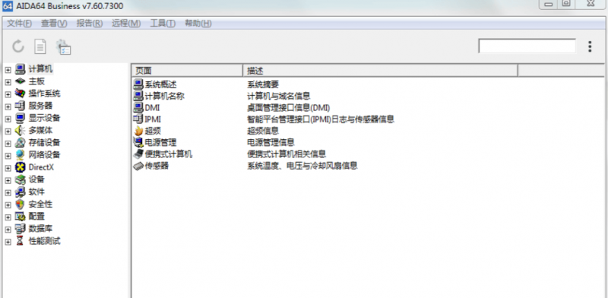Open the 远程(M) menu
The height and width of the screenshot is (298, 608).
point(126,24)
